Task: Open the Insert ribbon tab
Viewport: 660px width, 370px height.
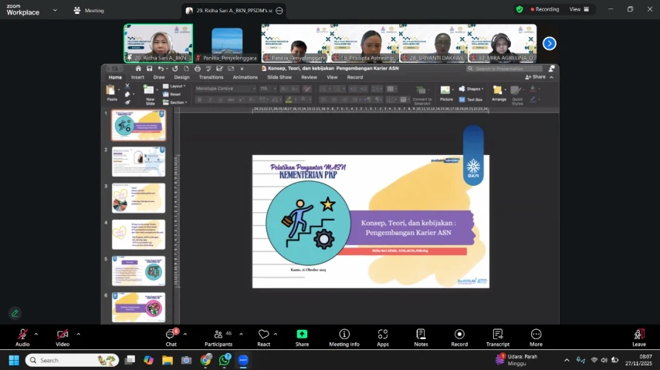Action: (137, 77)
